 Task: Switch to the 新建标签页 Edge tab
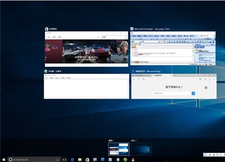click(x=162, y=76)
